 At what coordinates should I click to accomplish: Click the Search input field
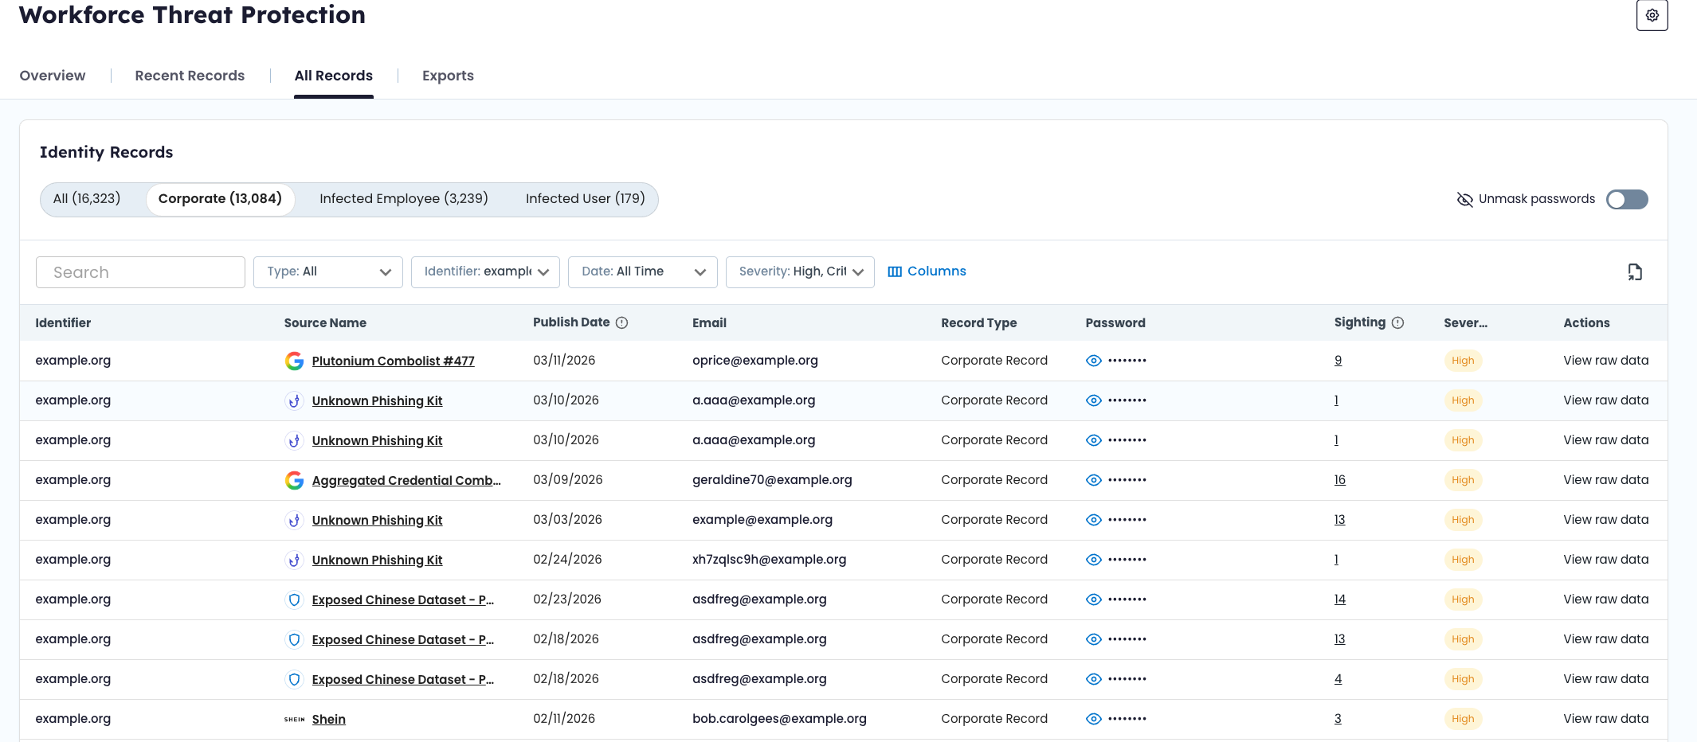click(x=140, y=272)
